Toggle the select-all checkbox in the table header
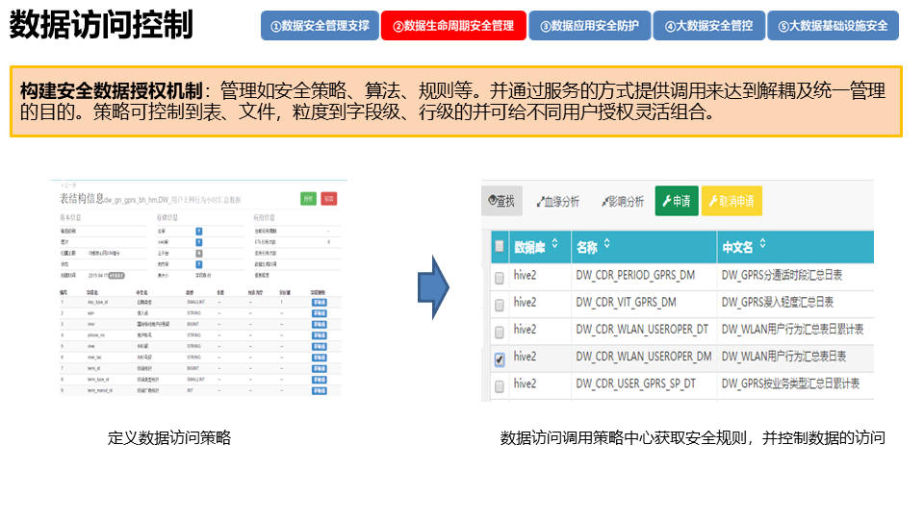 [x=500, y=246]
